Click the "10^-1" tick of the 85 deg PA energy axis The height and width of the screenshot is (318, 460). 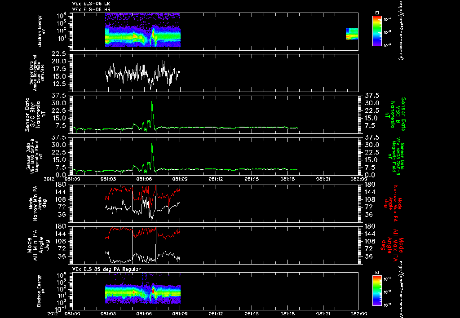point(60,309)
